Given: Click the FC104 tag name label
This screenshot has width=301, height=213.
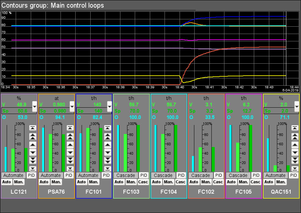Looking at the screenshot, I should (x=169, y=192).
